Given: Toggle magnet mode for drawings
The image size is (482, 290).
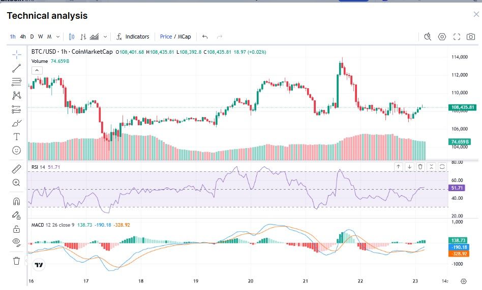Looking at the screenshot, I should [16, 201].
